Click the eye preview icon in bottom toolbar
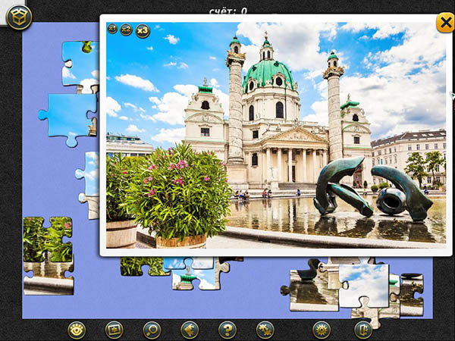This screenshot has height=341, width=455. point(76,330)
